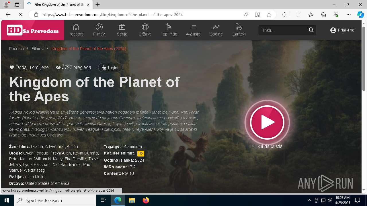
Task: Click Početna in the breadcrumb
Action: [17, 49]
